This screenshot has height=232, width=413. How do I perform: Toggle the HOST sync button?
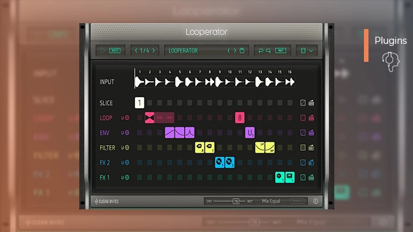tap(115, 50)
